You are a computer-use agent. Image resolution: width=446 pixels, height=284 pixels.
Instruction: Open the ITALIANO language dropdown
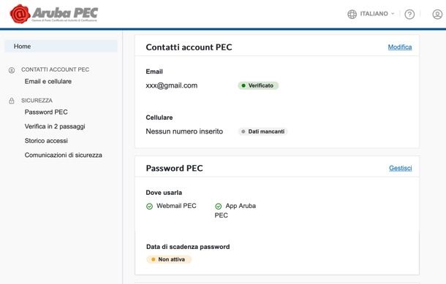pos(377,14)
